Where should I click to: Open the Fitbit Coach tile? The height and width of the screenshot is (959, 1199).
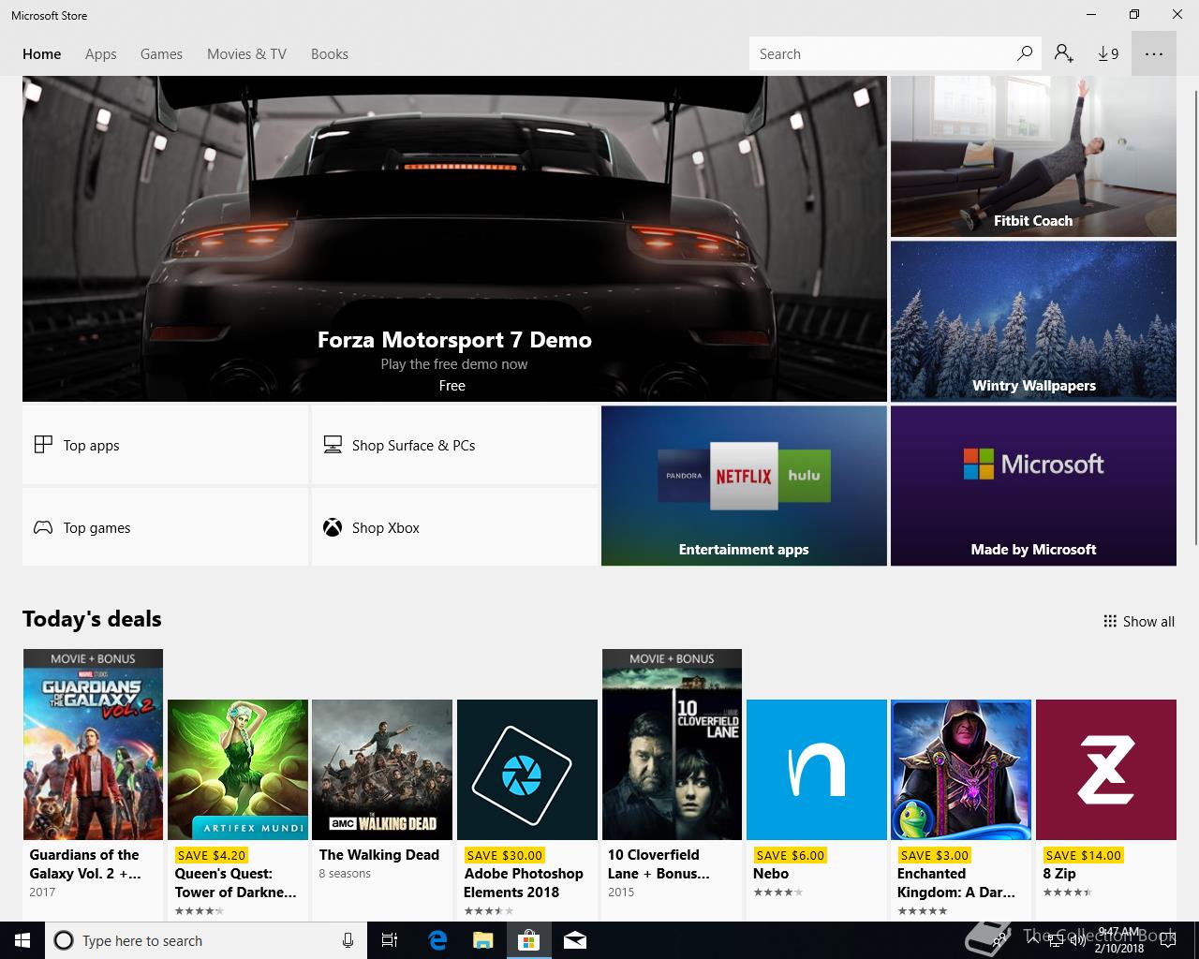[1033, 156]
